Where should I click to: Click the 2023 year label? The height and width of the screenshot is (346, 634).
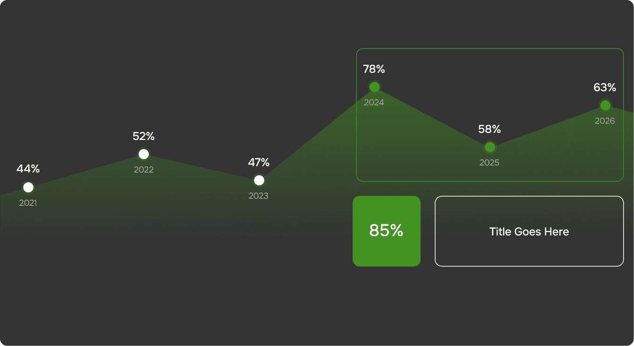[259, 196]
